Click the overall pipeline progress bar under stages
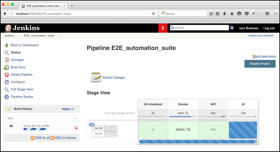Viewport: 280px width, 152px height. [x=198, y=142]
